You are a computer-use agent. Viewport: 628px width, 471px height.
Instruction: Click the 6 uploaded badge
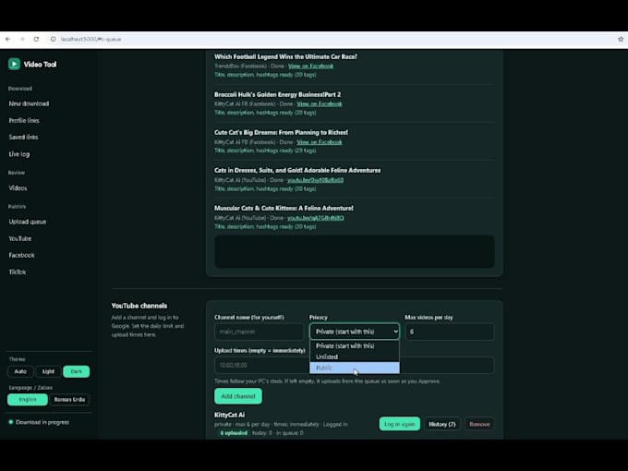click(234, 433)
